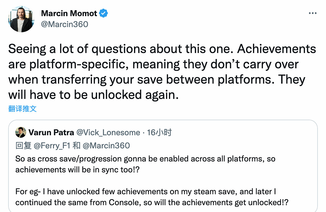Viewport: 326px width, 212px height.
Task: Click the @Marcin360 handle below the name
Action: tap(65, 24)
